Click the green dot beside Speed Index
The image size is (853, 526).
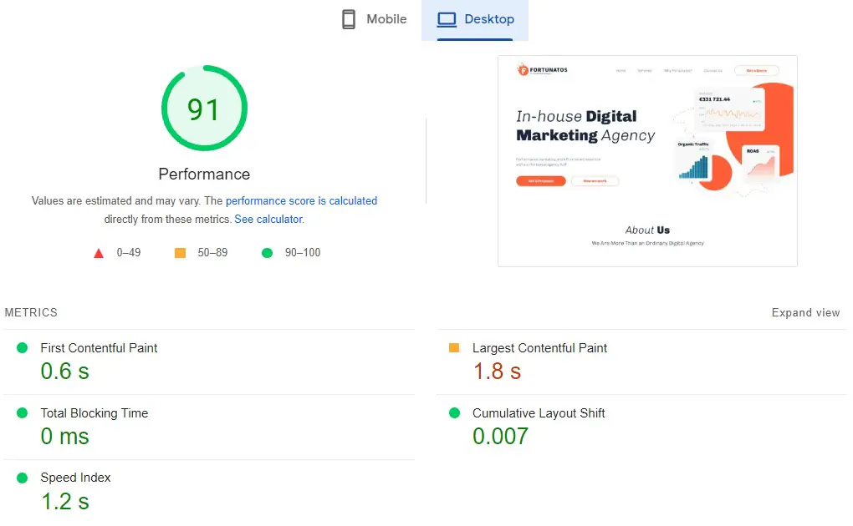(x=23, y=478)
